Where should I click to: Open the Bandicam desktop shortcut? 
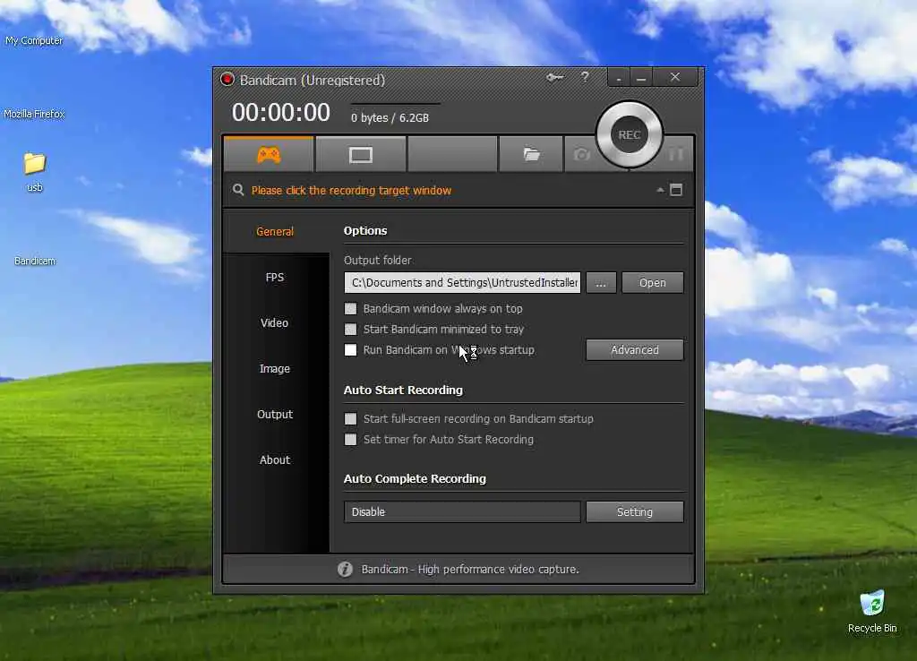[x=35, y=261]
